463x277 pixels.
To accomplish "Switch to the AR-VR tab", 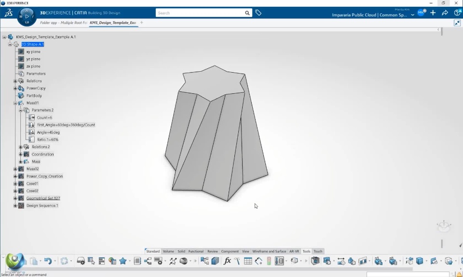I will [294, 251].
